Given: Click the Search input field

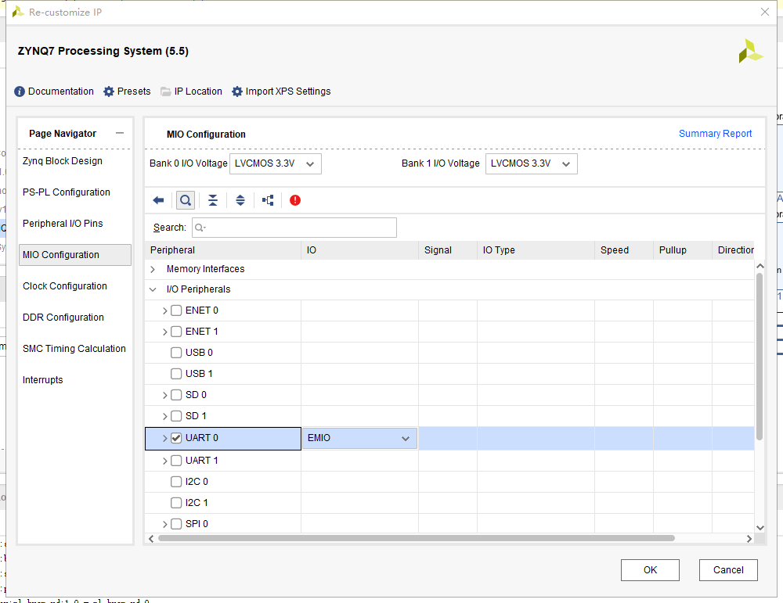Looking at the screenshot, I should click(294, 228).
